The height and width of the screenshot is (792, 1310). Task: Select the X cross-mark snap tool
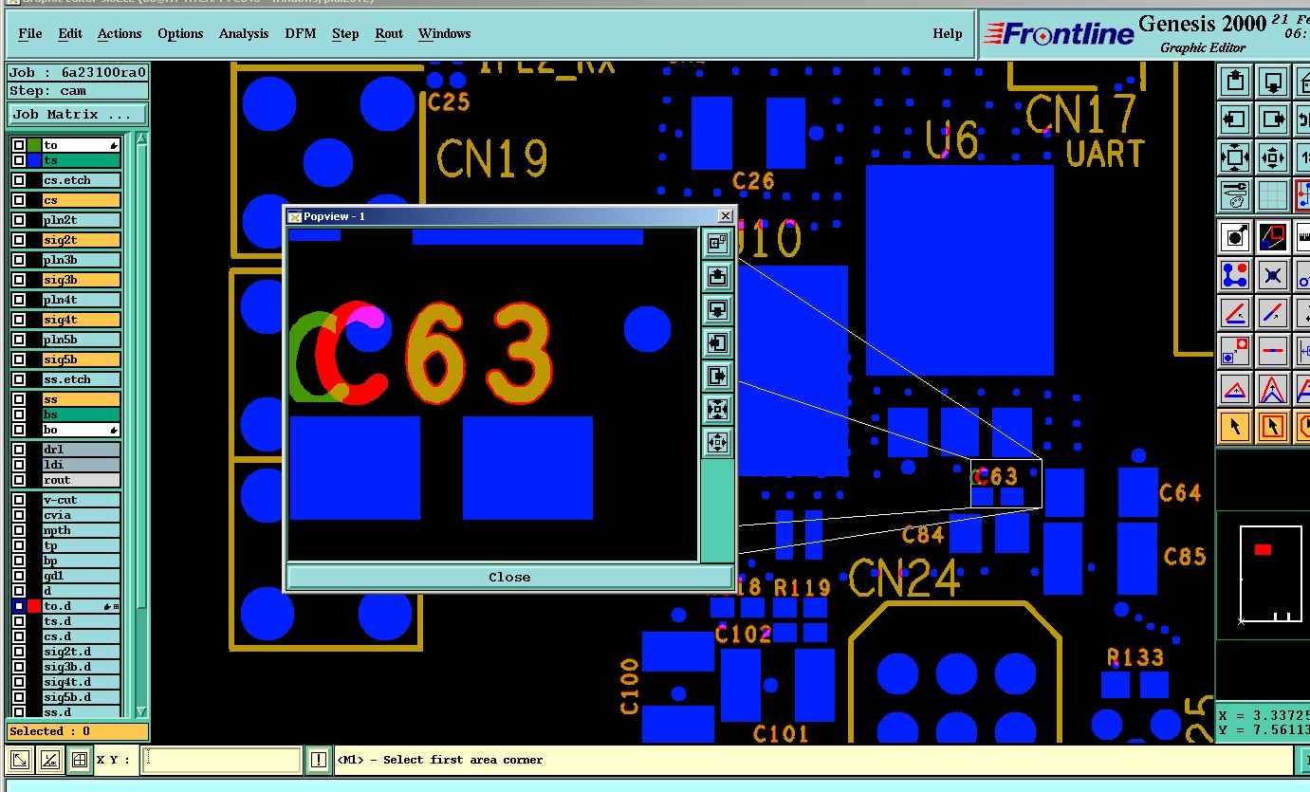pos(1272,274)
